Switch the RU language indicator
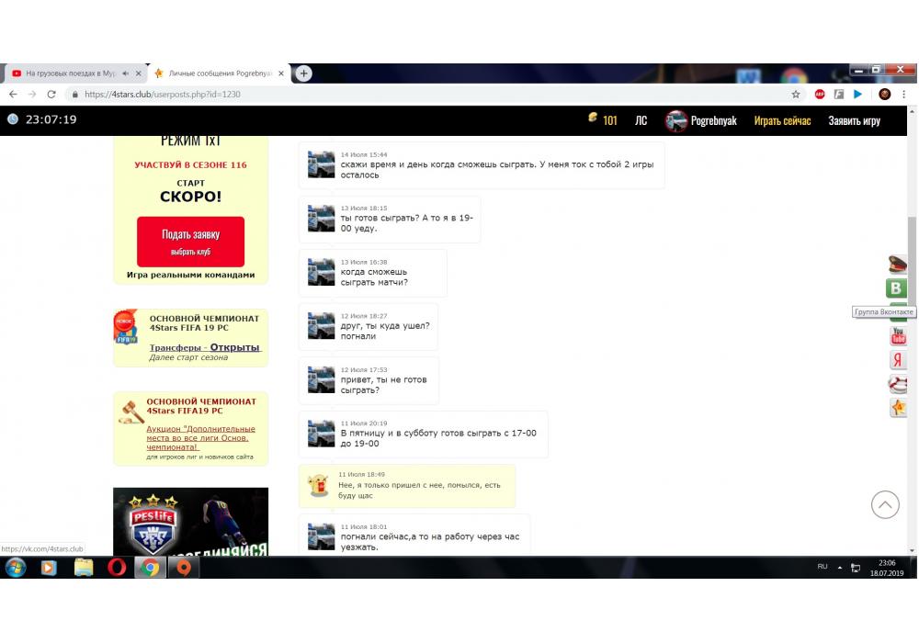 (x=823, y=567)
